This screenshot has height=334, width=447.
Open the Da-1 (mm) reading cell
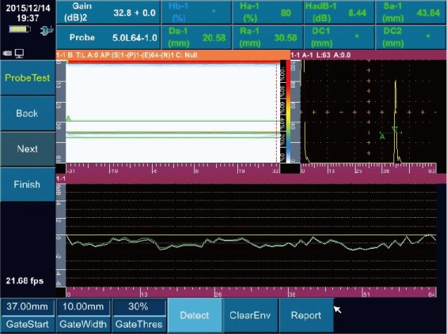[x=196, y=38]
